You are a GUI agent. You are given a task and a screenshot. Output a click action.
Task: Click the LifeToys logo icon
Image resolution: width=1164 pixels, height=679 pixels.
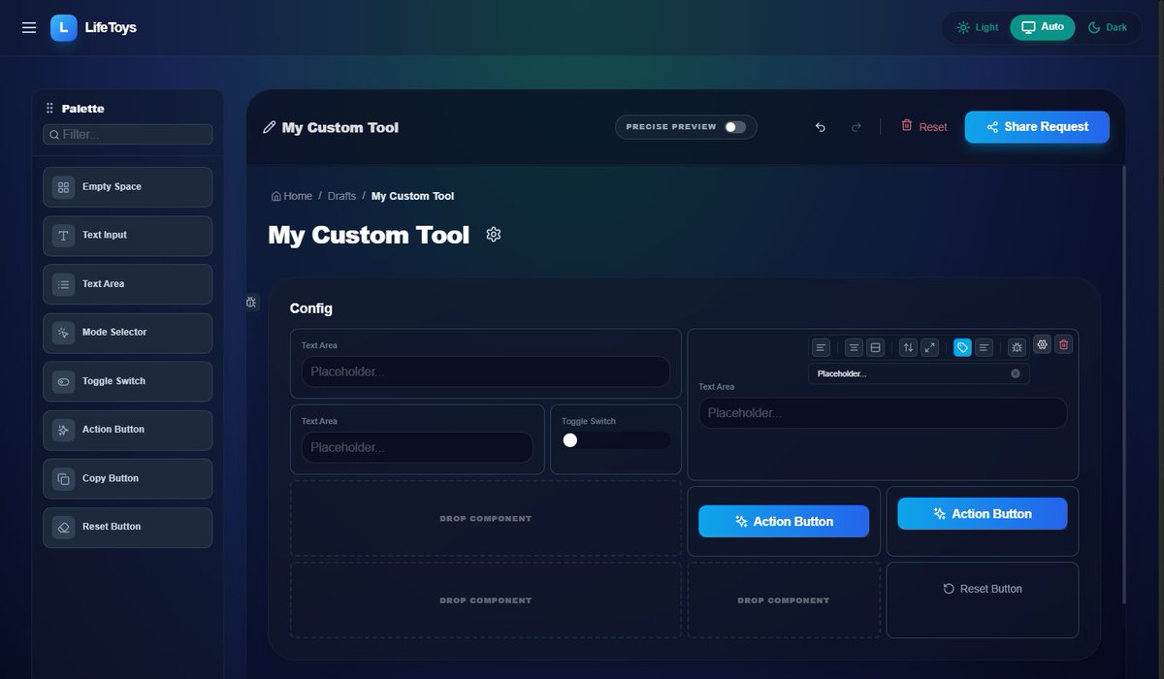[64, 27]
